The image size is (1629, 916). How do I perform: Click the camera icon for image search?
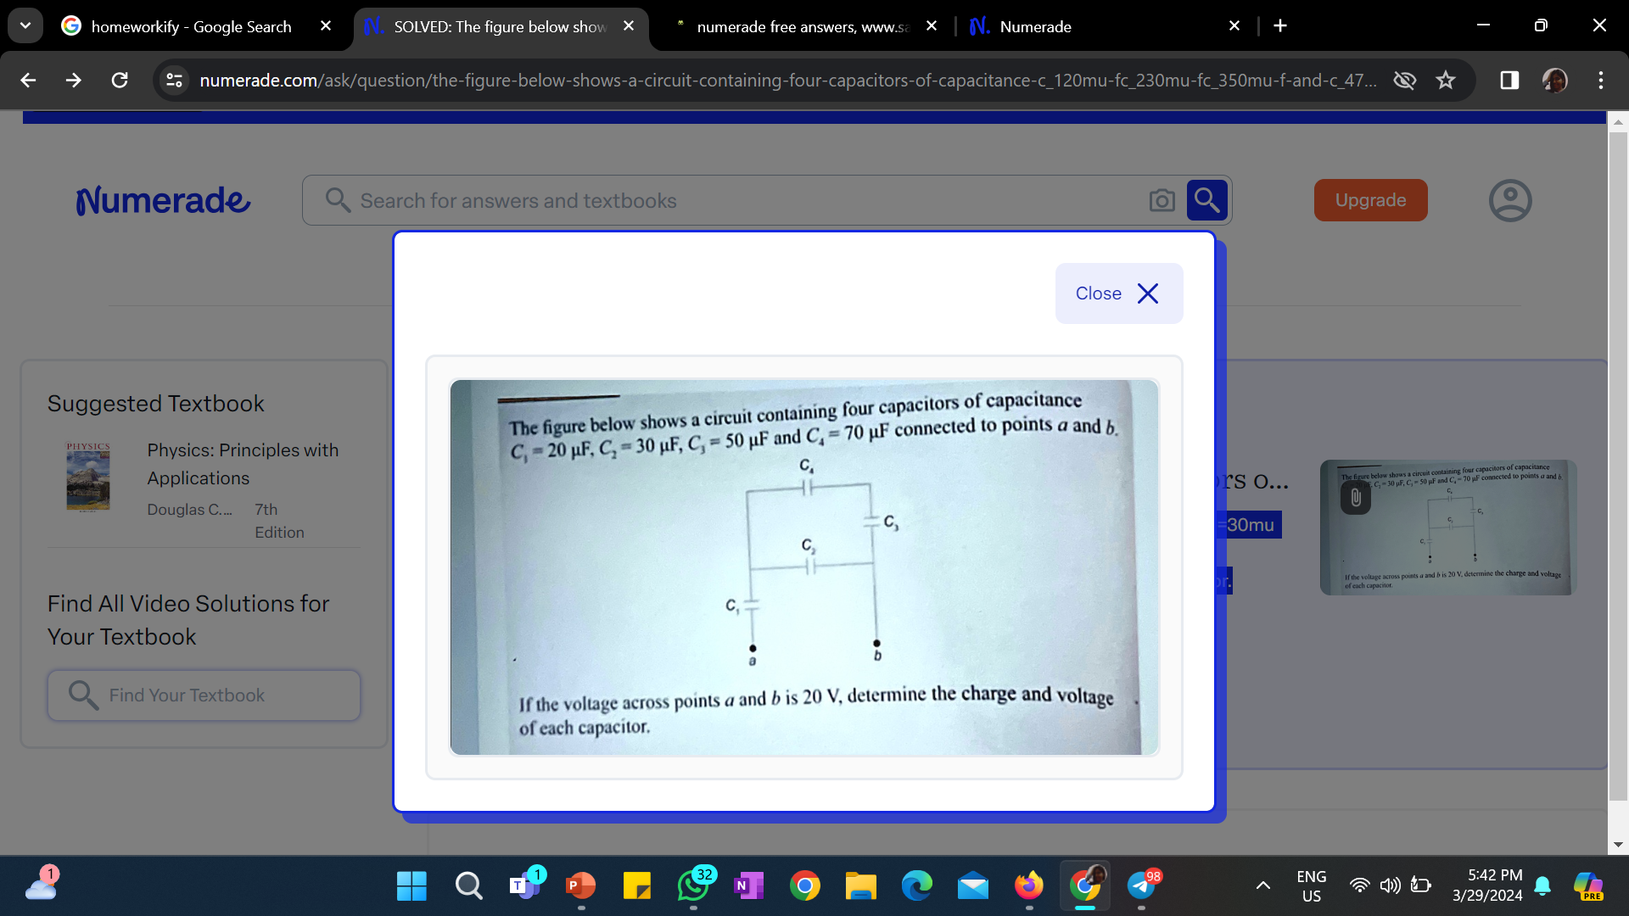pos(1162,200)
